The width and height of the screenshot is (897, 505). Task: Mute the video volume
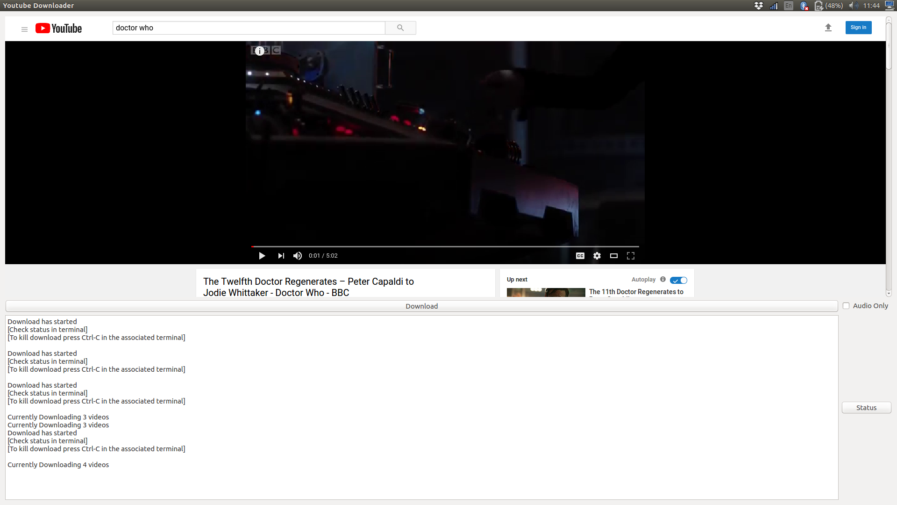pos(298,256)
